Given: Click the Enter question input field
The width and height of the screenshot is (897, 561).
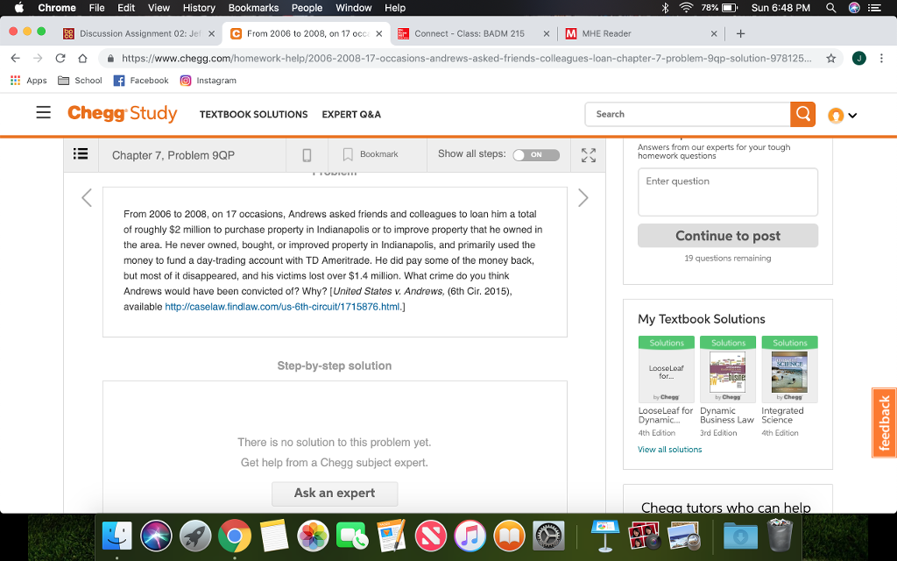Looking at the screenshot, I should click(x=727, y=191).
